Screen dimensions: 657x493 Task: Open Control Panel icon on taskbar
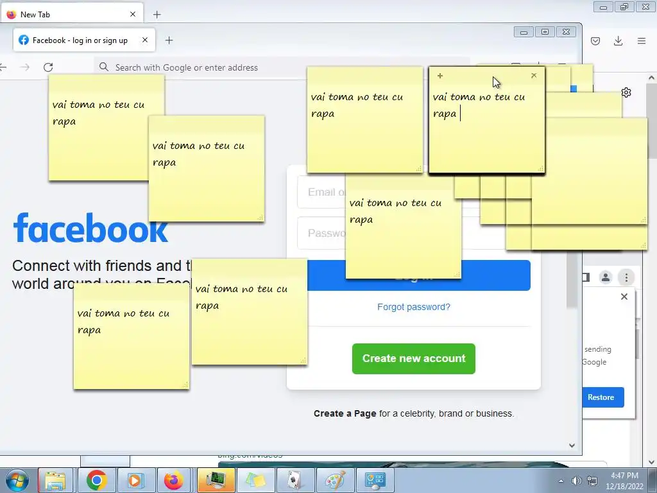point(375,480)
